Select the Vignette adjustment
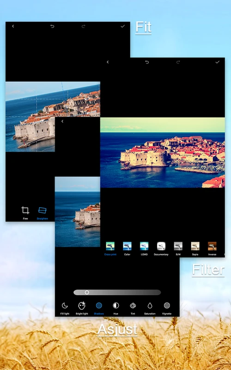 [x=167, y=308]
